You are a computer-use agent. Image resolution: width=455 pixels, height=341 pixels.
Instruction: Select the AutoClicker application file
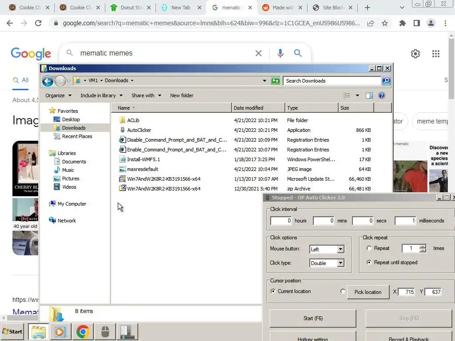tap(139, 130)
